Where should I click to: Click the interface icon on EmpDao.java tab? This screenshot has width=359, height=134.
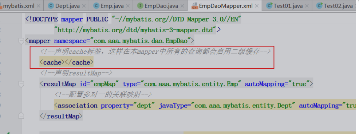140,5
